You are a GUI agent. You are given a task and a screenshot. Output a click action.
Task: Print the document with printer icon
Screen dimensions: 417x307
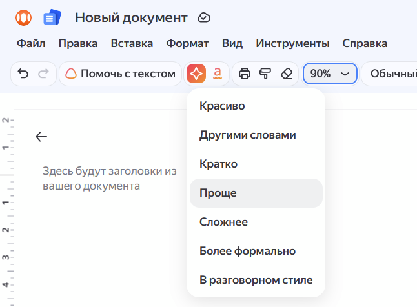coord(245,74)
